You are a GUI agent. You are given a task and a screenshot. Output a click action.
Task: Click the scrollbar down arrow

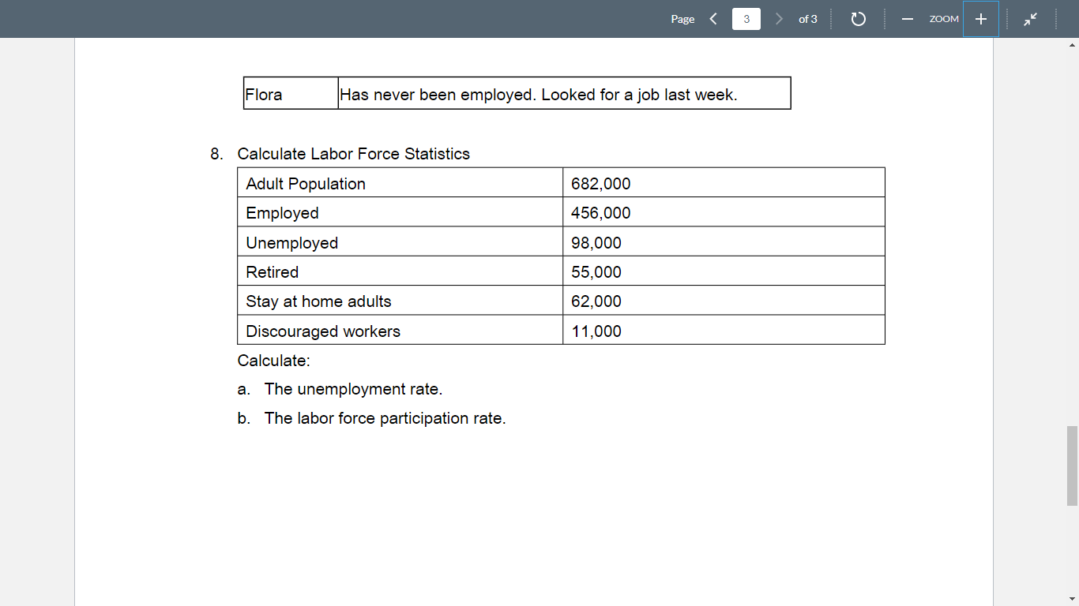point(1072,599)
